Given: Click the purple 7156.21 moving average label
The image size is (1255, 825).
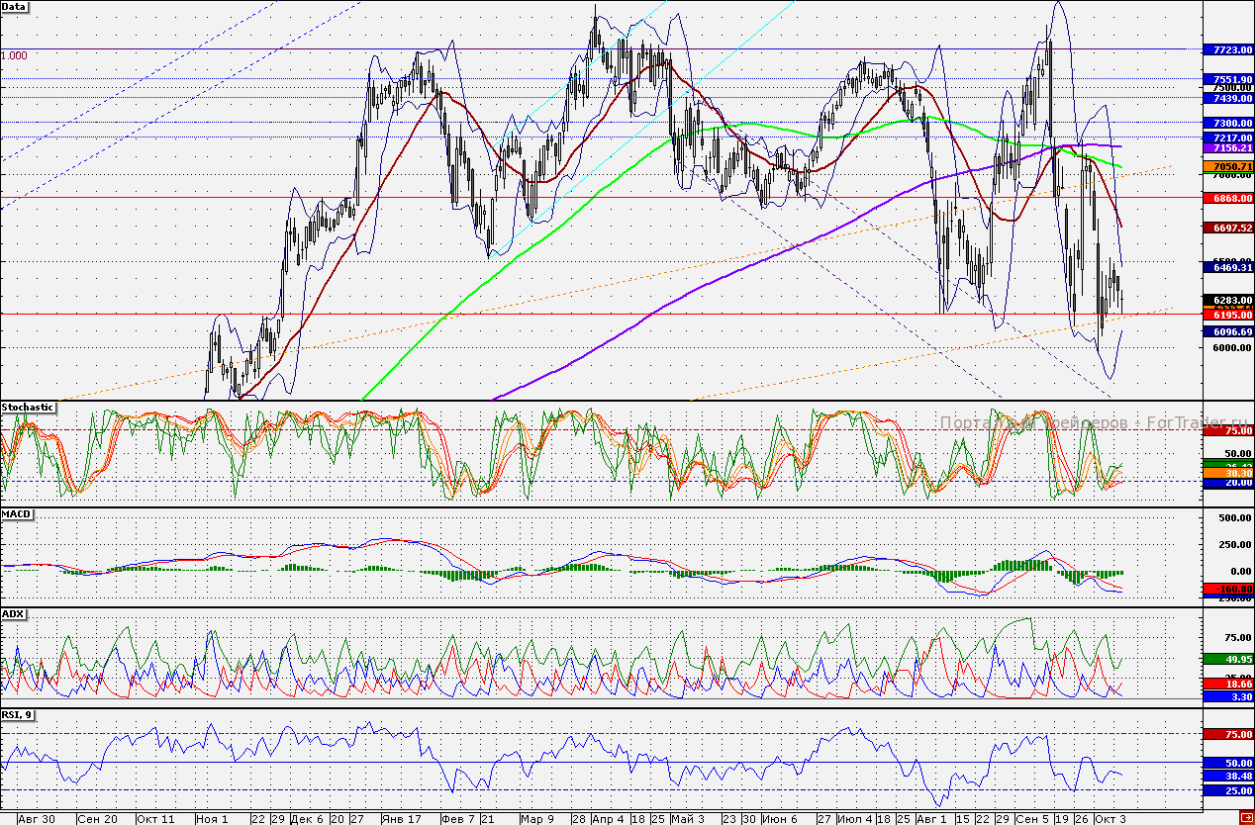Looking at the screenshot, I should (1226, 146).
